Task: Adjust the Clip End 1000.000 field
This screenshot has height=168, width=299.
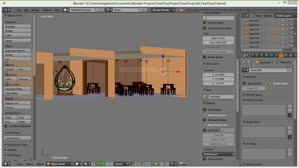Action: tap(218, 42)
